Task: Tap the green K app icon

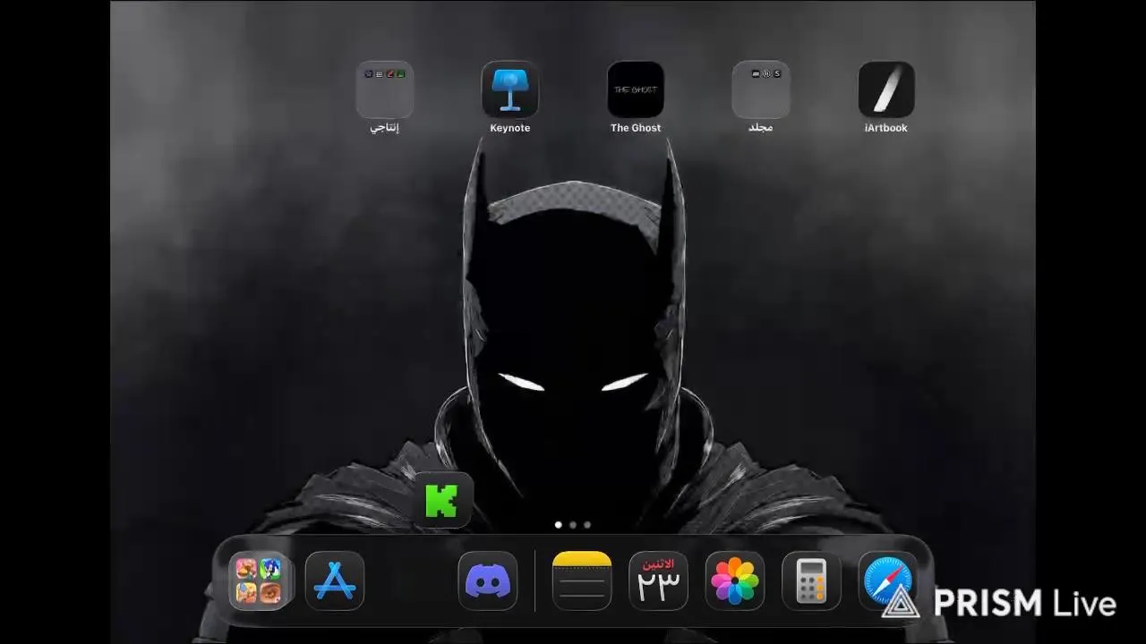Action: pyautogui.click(x=441, y=501)
